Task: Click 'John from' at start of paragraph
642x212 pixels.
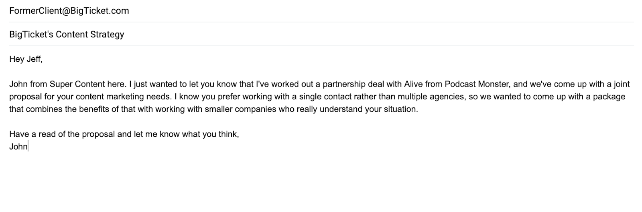Action: [28, 84]
